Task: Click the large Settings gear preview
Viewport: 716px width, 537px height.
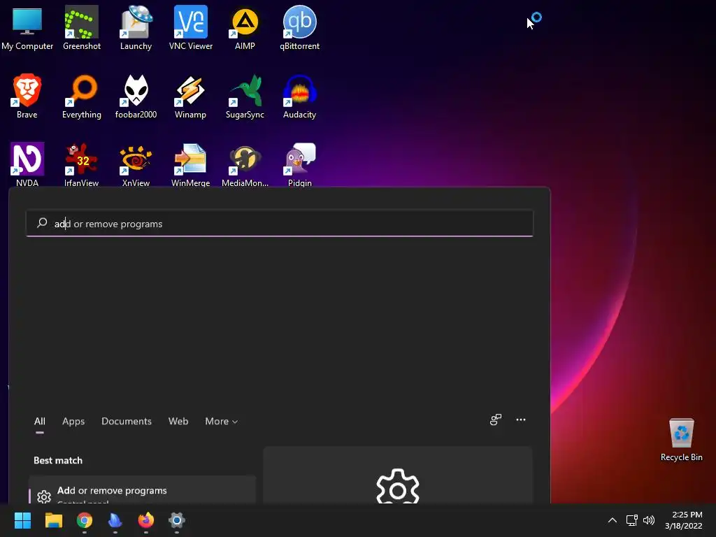Action: (398, 487)
